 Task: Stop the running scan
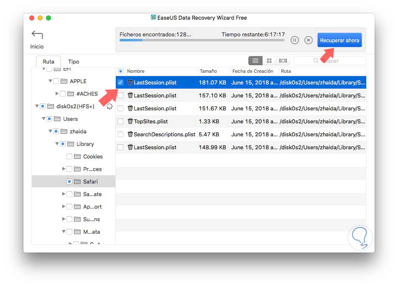309,40
